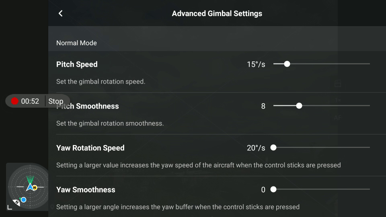
Task: Click the Yaw Rotation Speed slider knob
Action: click(x=273, y=147)
